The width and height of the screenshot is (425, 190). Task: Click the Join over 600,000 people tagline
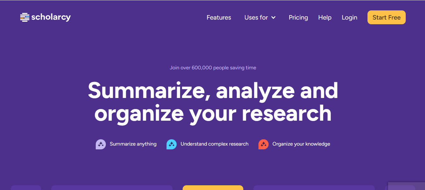213,68
